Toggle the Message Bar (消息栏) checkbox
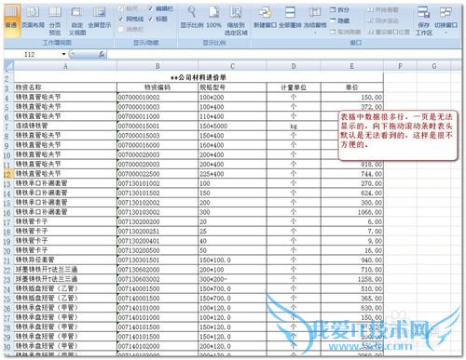 click(131, 30)
